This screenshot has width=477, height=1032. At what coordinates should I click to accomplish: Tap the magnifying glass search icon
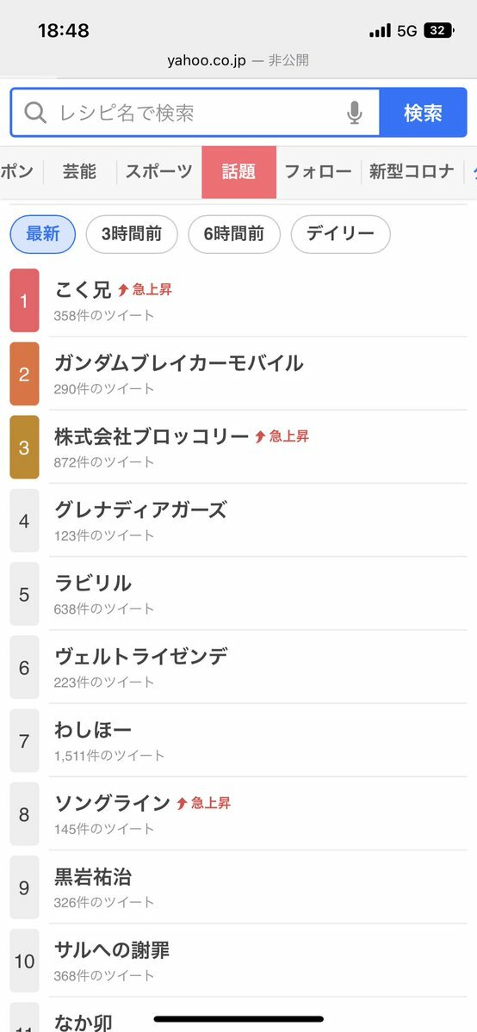[x=35, y=114]
